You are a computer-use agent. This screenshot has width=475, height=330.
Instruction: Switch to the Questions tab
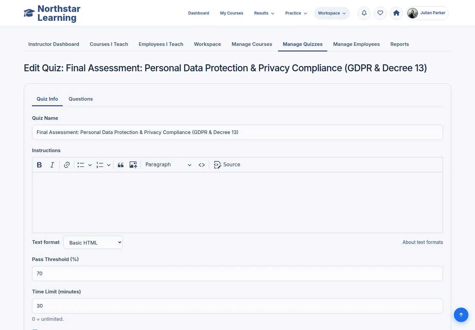(x=80, y=99)
